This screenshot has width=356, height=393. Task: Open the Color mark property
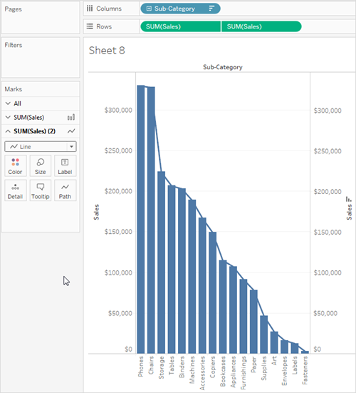[15, 166]
